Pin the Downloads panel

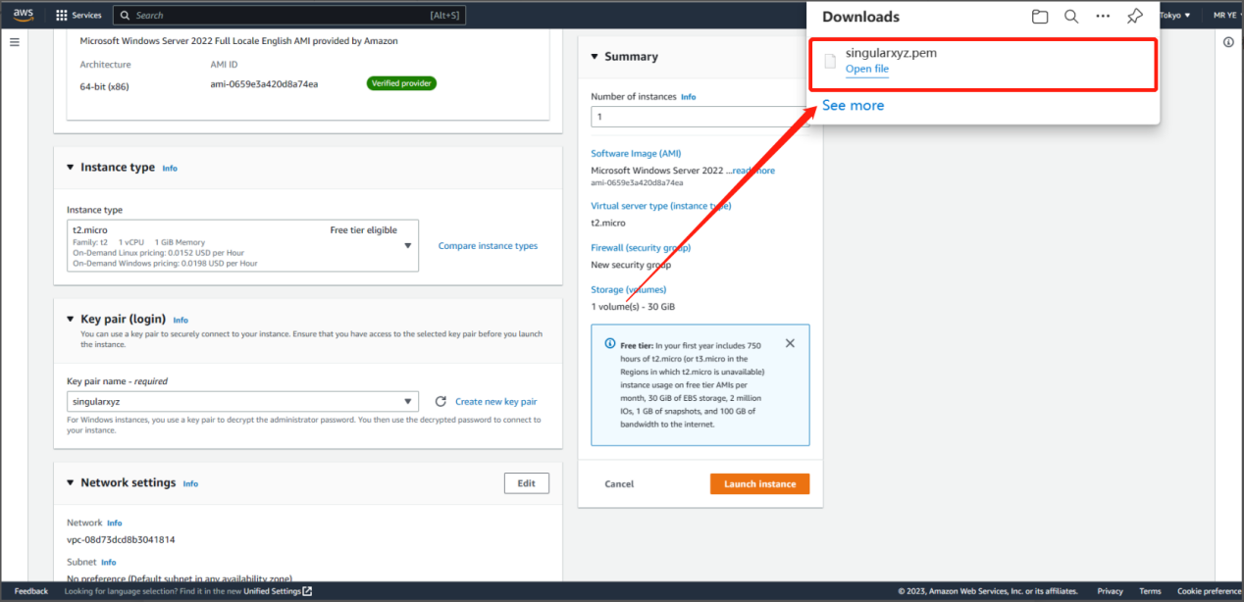click(1134, 17)
